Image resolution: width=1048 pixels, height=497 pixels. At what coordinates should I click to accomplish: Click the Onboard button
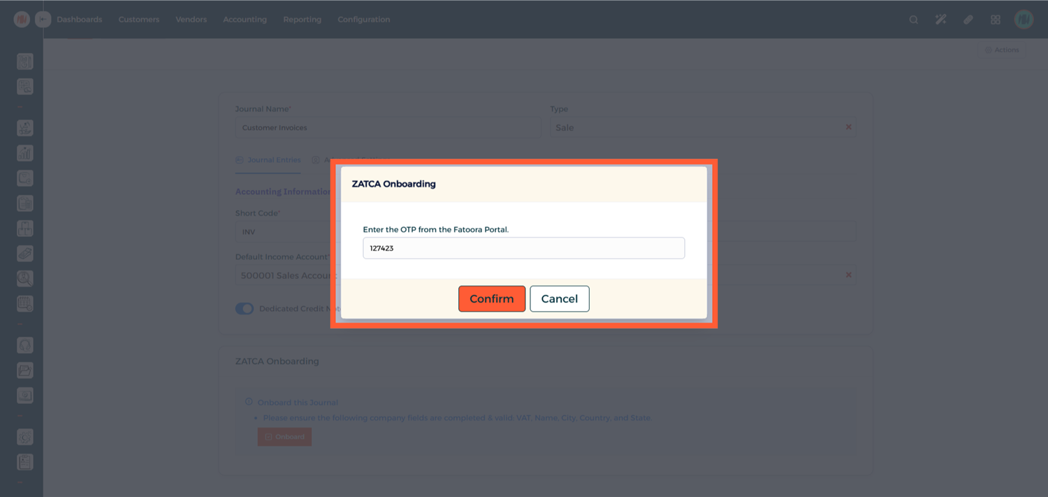[284, 437]
